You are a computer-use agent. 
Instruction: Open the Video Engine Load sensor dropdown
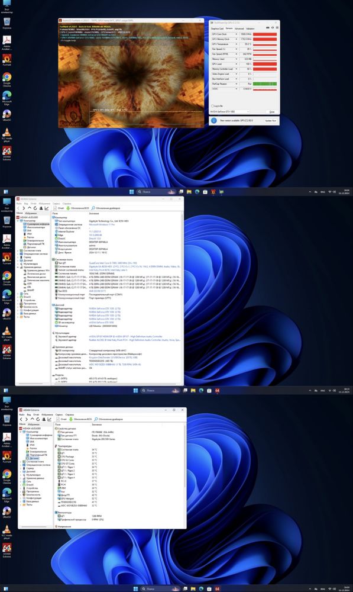click(237, 74)
